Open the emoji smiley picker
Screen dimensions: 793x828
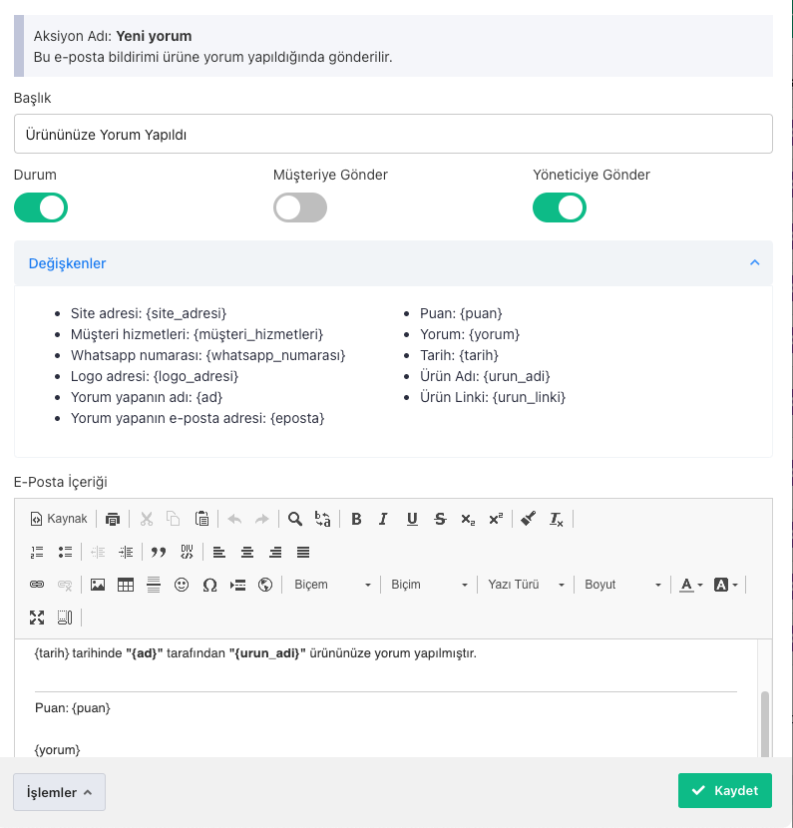coord(182,585)
